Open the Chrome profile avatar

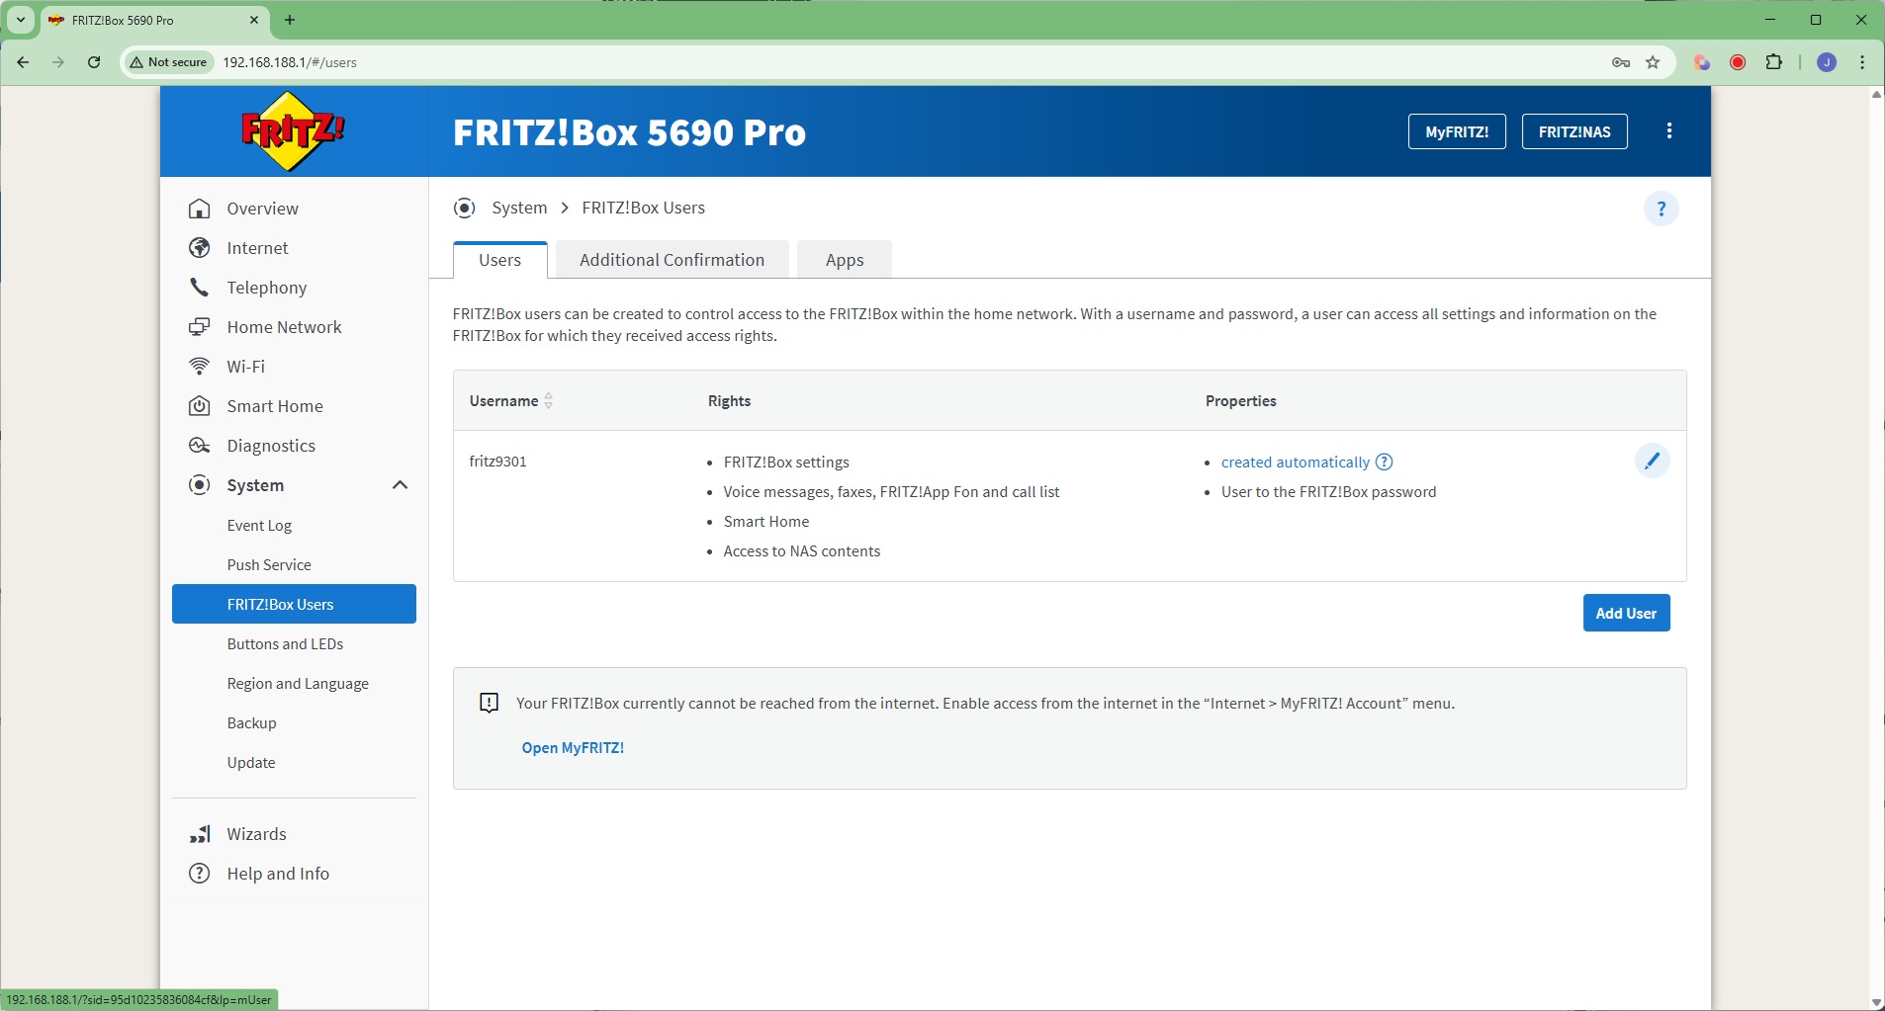tap(1827, 62)
